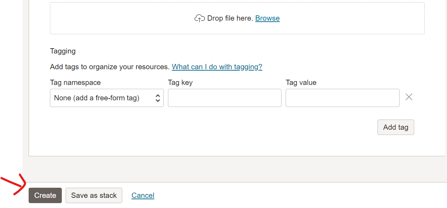Click the Tagging section heading

63,51
